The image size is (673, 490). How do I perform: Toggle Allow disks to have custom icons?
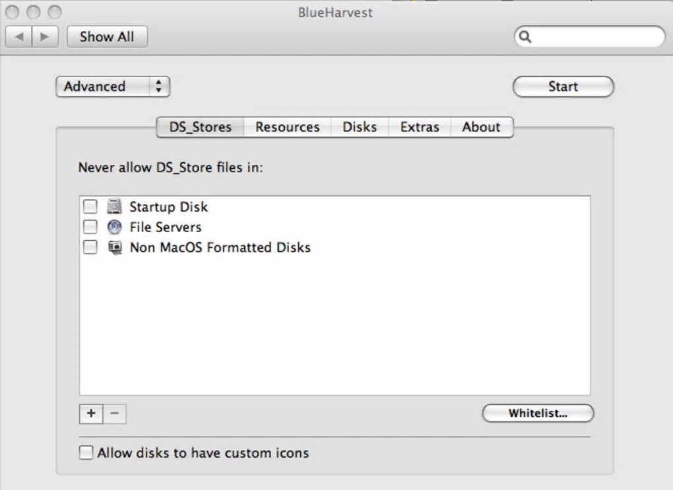coord(86,452)
